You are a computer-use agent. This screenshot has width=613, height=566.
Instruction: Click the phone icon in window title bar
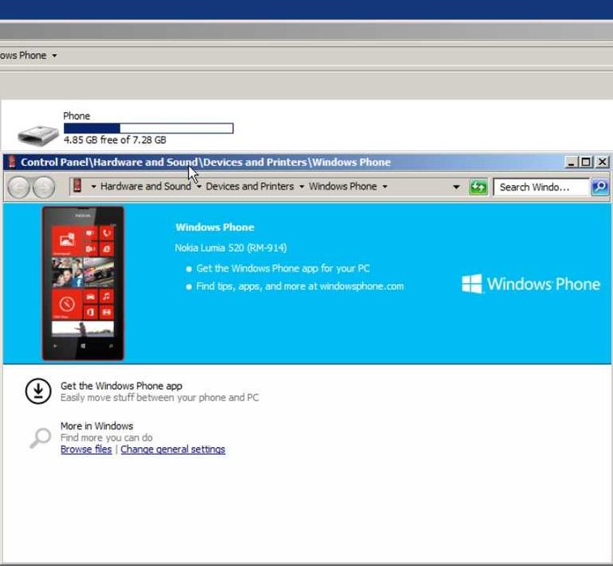pyautogui.click(x=12, y=162)
